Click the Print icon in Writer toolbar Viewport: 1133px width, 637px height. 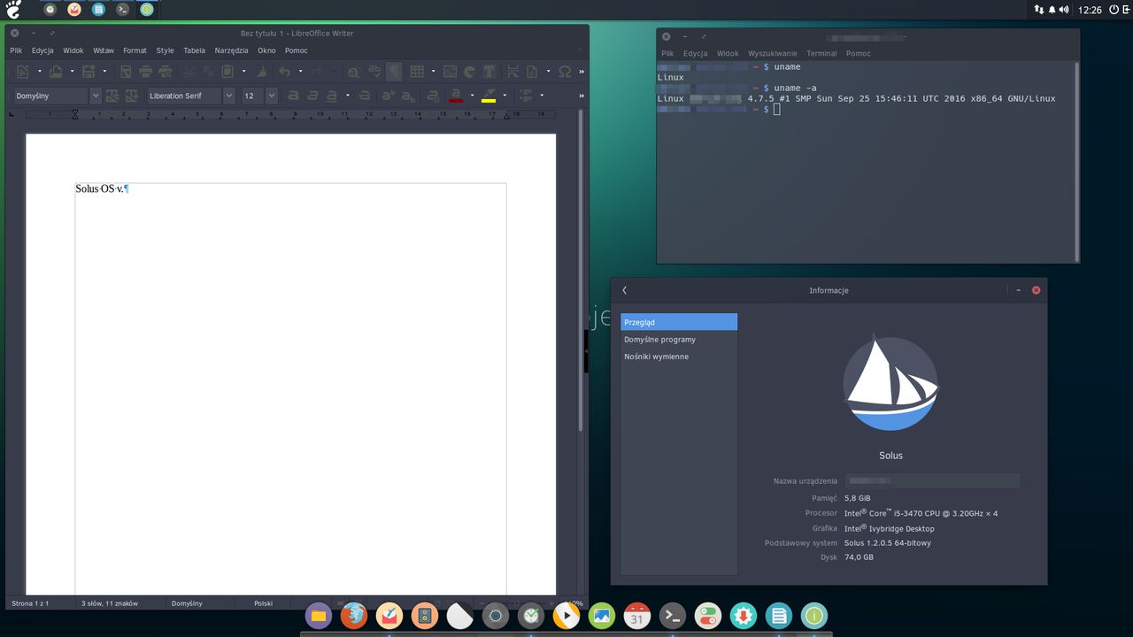coord(145,71)
